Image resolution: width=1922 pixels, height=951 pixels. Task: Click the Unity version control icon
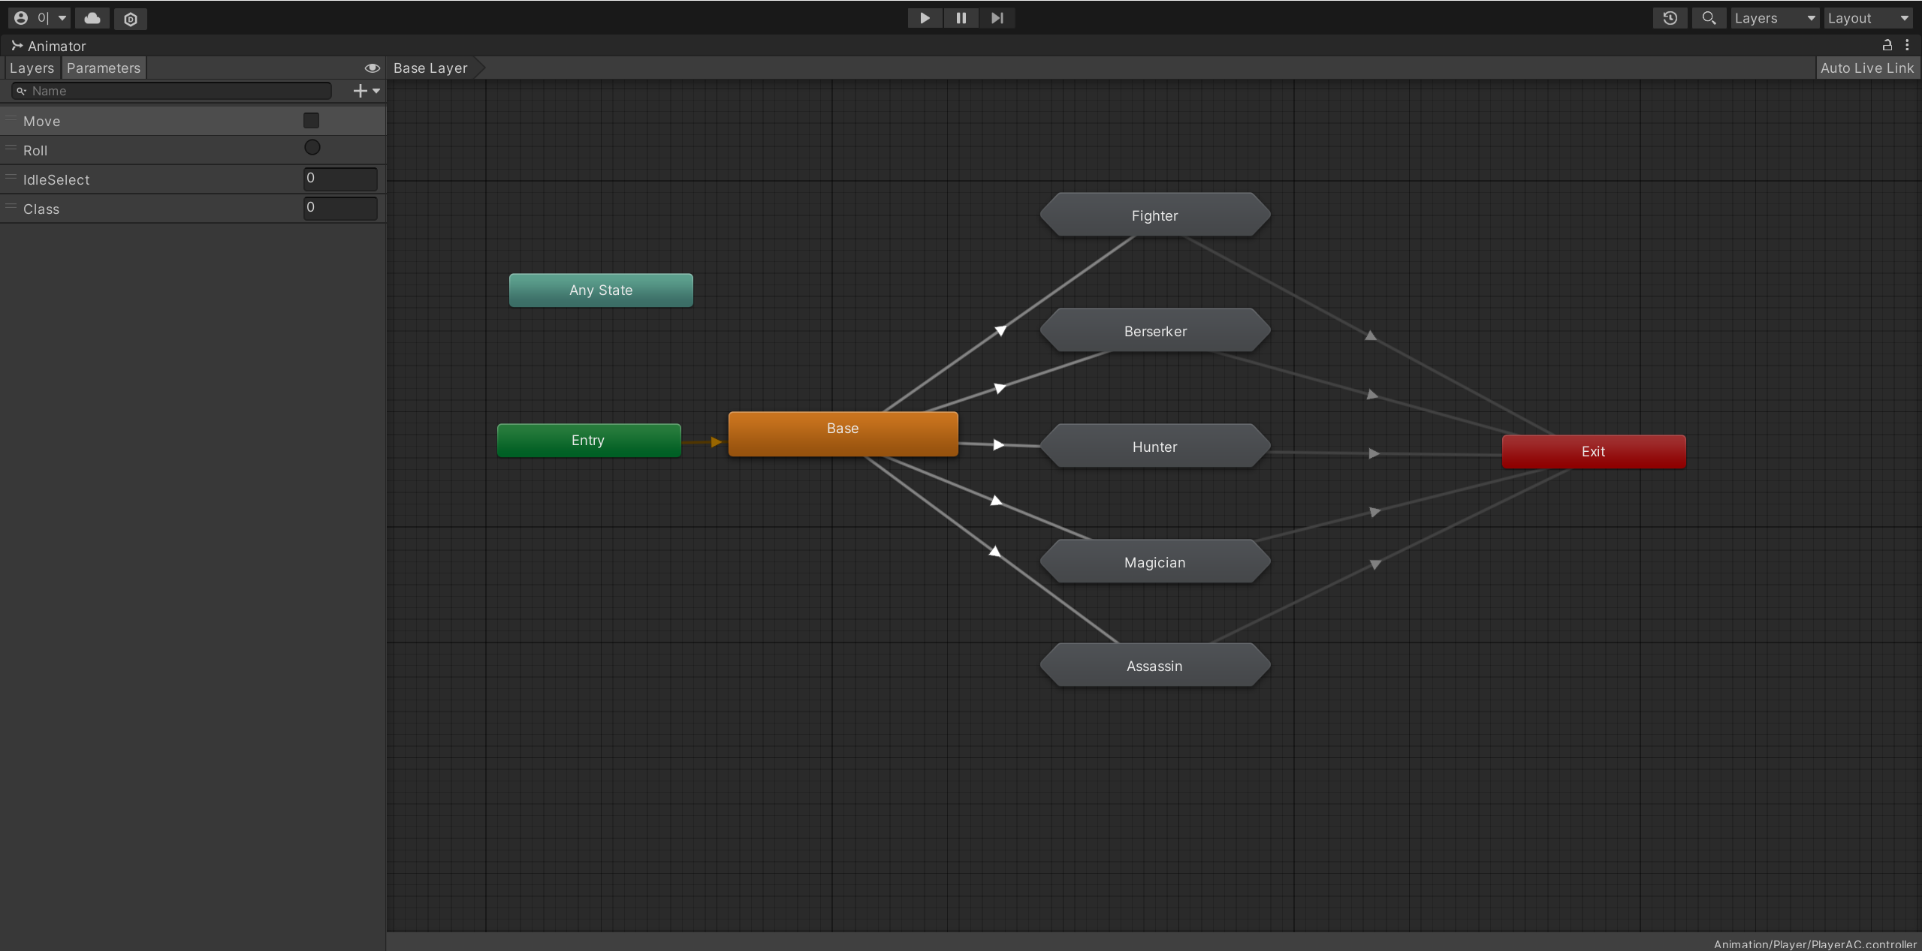[131, 19]
